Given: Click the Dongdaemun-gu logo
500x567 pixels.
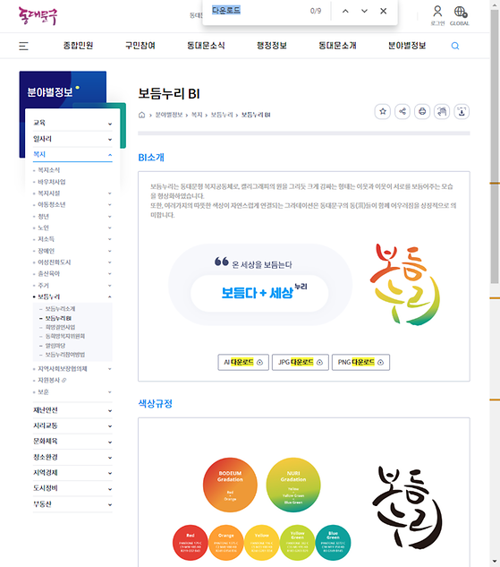Looking at the screenshot, I should [x=38, y=16].
